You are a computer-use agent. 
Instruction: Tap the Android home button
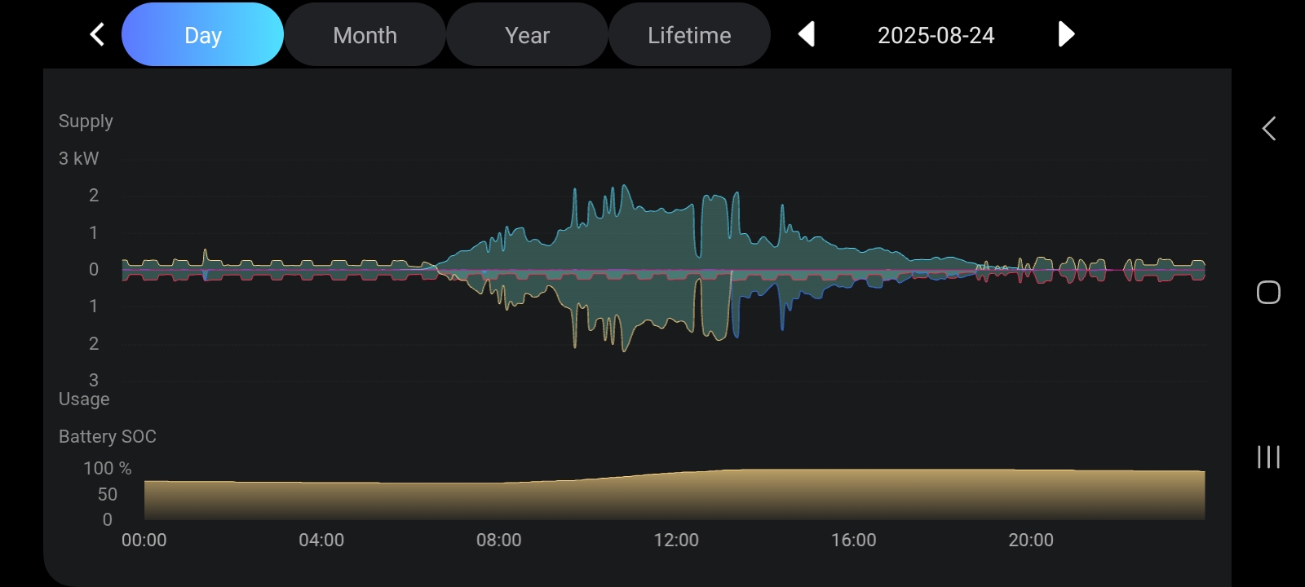click(1268, 293)
